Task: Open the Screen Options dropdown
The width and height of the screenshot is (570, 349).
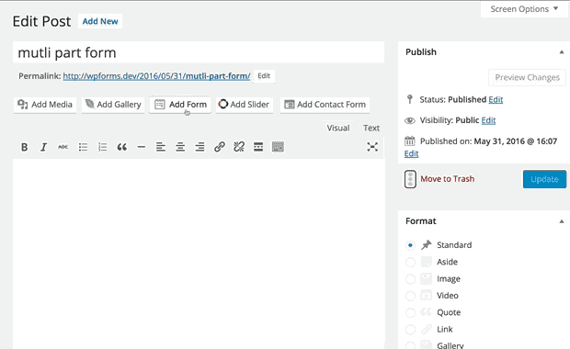Action: click(x=524, y=9)
